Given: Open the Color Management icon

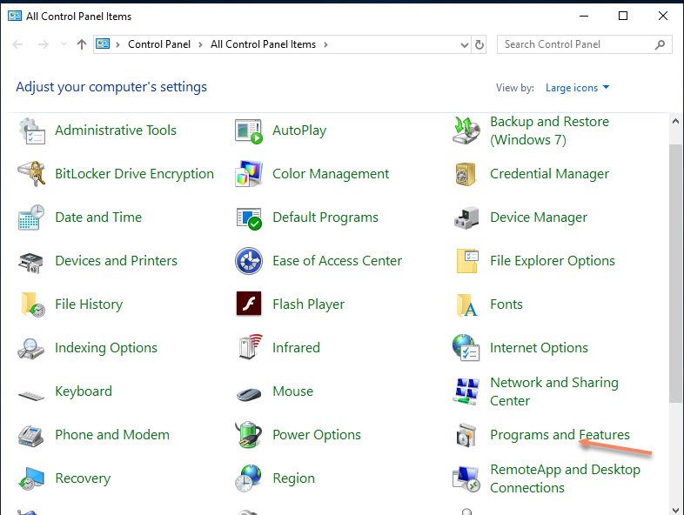Looking at the screenshot, I should point(249,174).
